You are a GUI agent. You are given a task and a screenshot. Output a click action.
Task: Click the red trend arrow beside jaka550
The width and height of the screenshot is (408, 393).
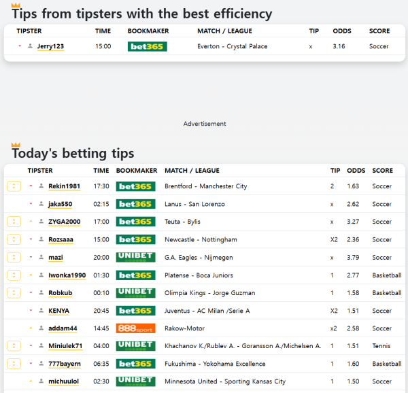[31, 204]
